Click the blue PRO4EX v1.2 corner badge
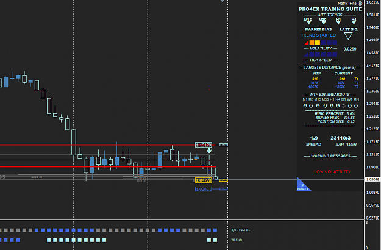 [302, 186]
